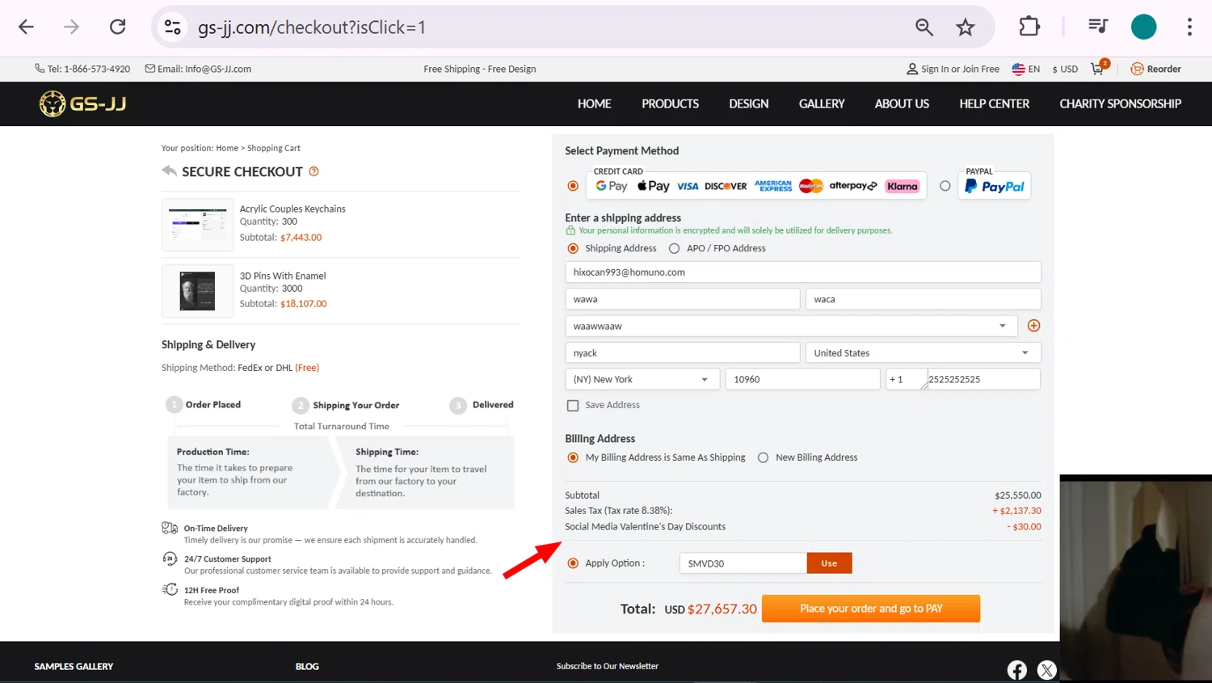Reload the checkout page
This screenshot has height=683, width=1212.
[118, 27]
